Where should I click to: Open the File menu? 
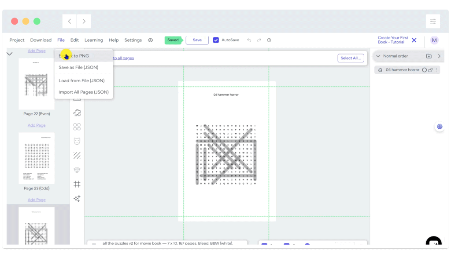[61, 40]
